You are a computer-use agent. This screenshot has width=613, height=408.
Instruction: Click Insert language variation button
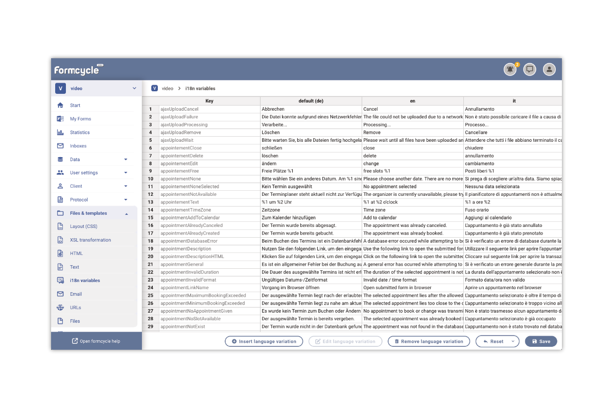pyautogui.click(x=264, y=342)
